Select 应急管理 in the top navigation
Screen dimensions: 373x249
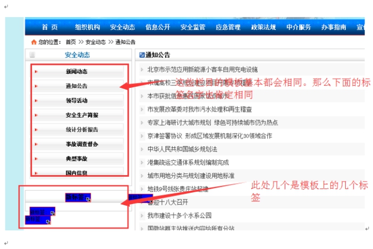(x=228, y=27)
